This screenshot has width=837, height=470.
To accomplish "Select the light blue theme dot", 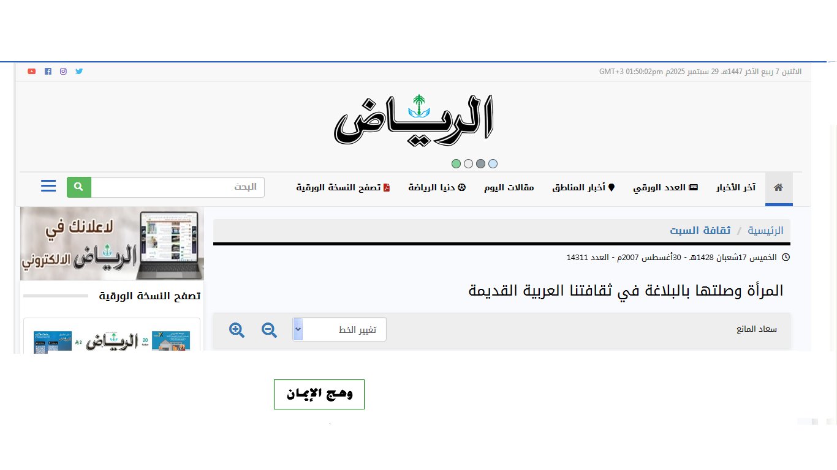I will click(x=493, y=163).
